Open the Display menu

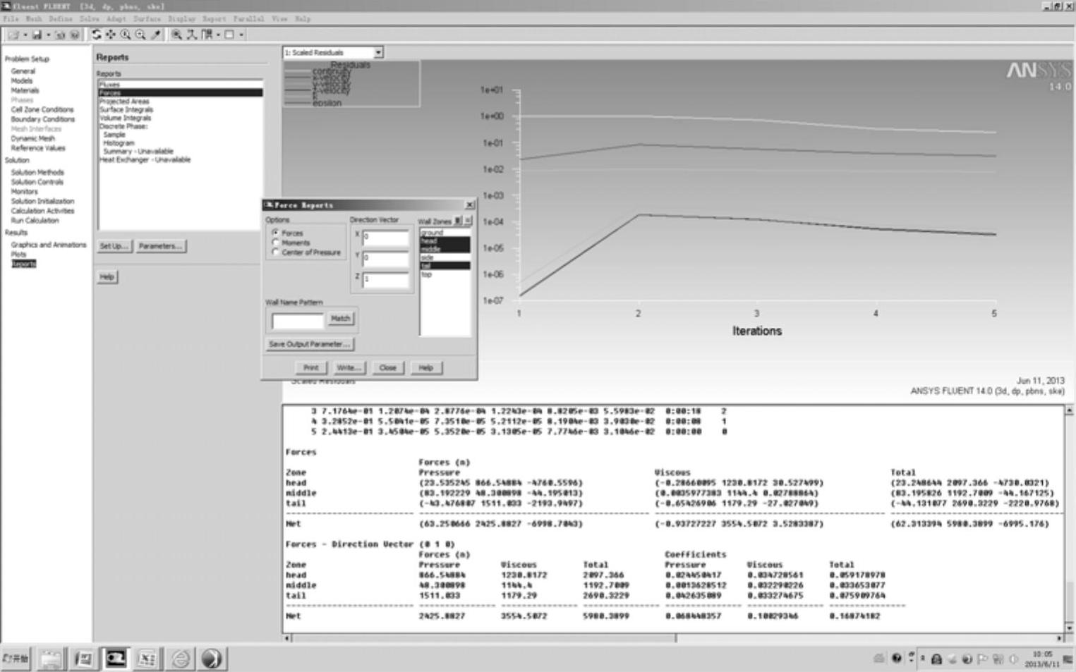tap(181, 19)
